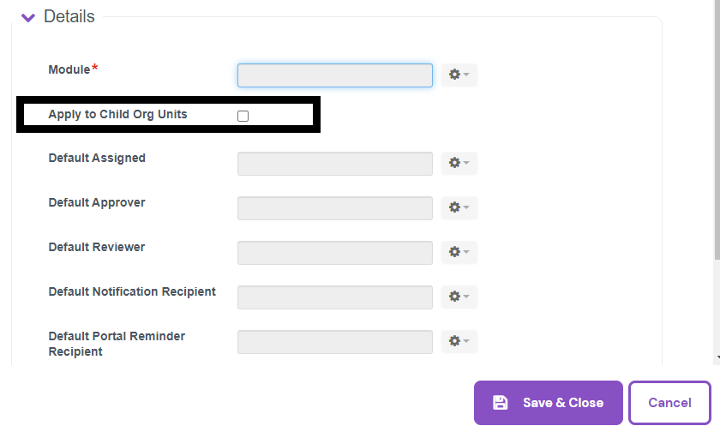
Task: Open the gear options for Default Assigned
Action: click(459, 163)
